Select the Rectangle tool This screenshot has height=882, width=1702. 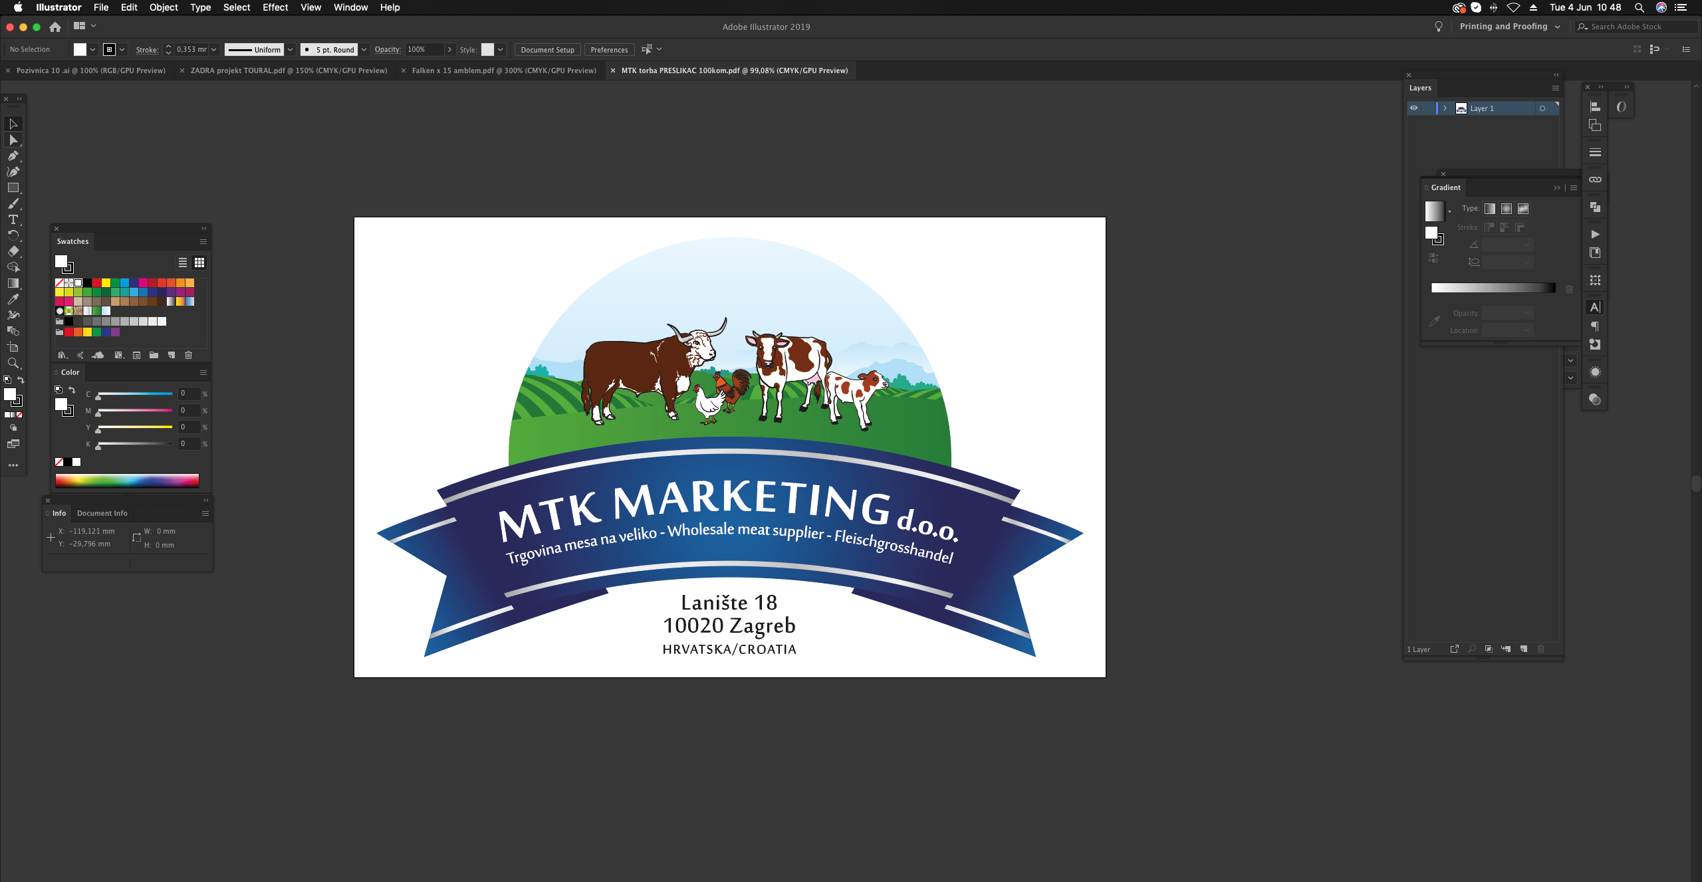[x=13, y=187]
